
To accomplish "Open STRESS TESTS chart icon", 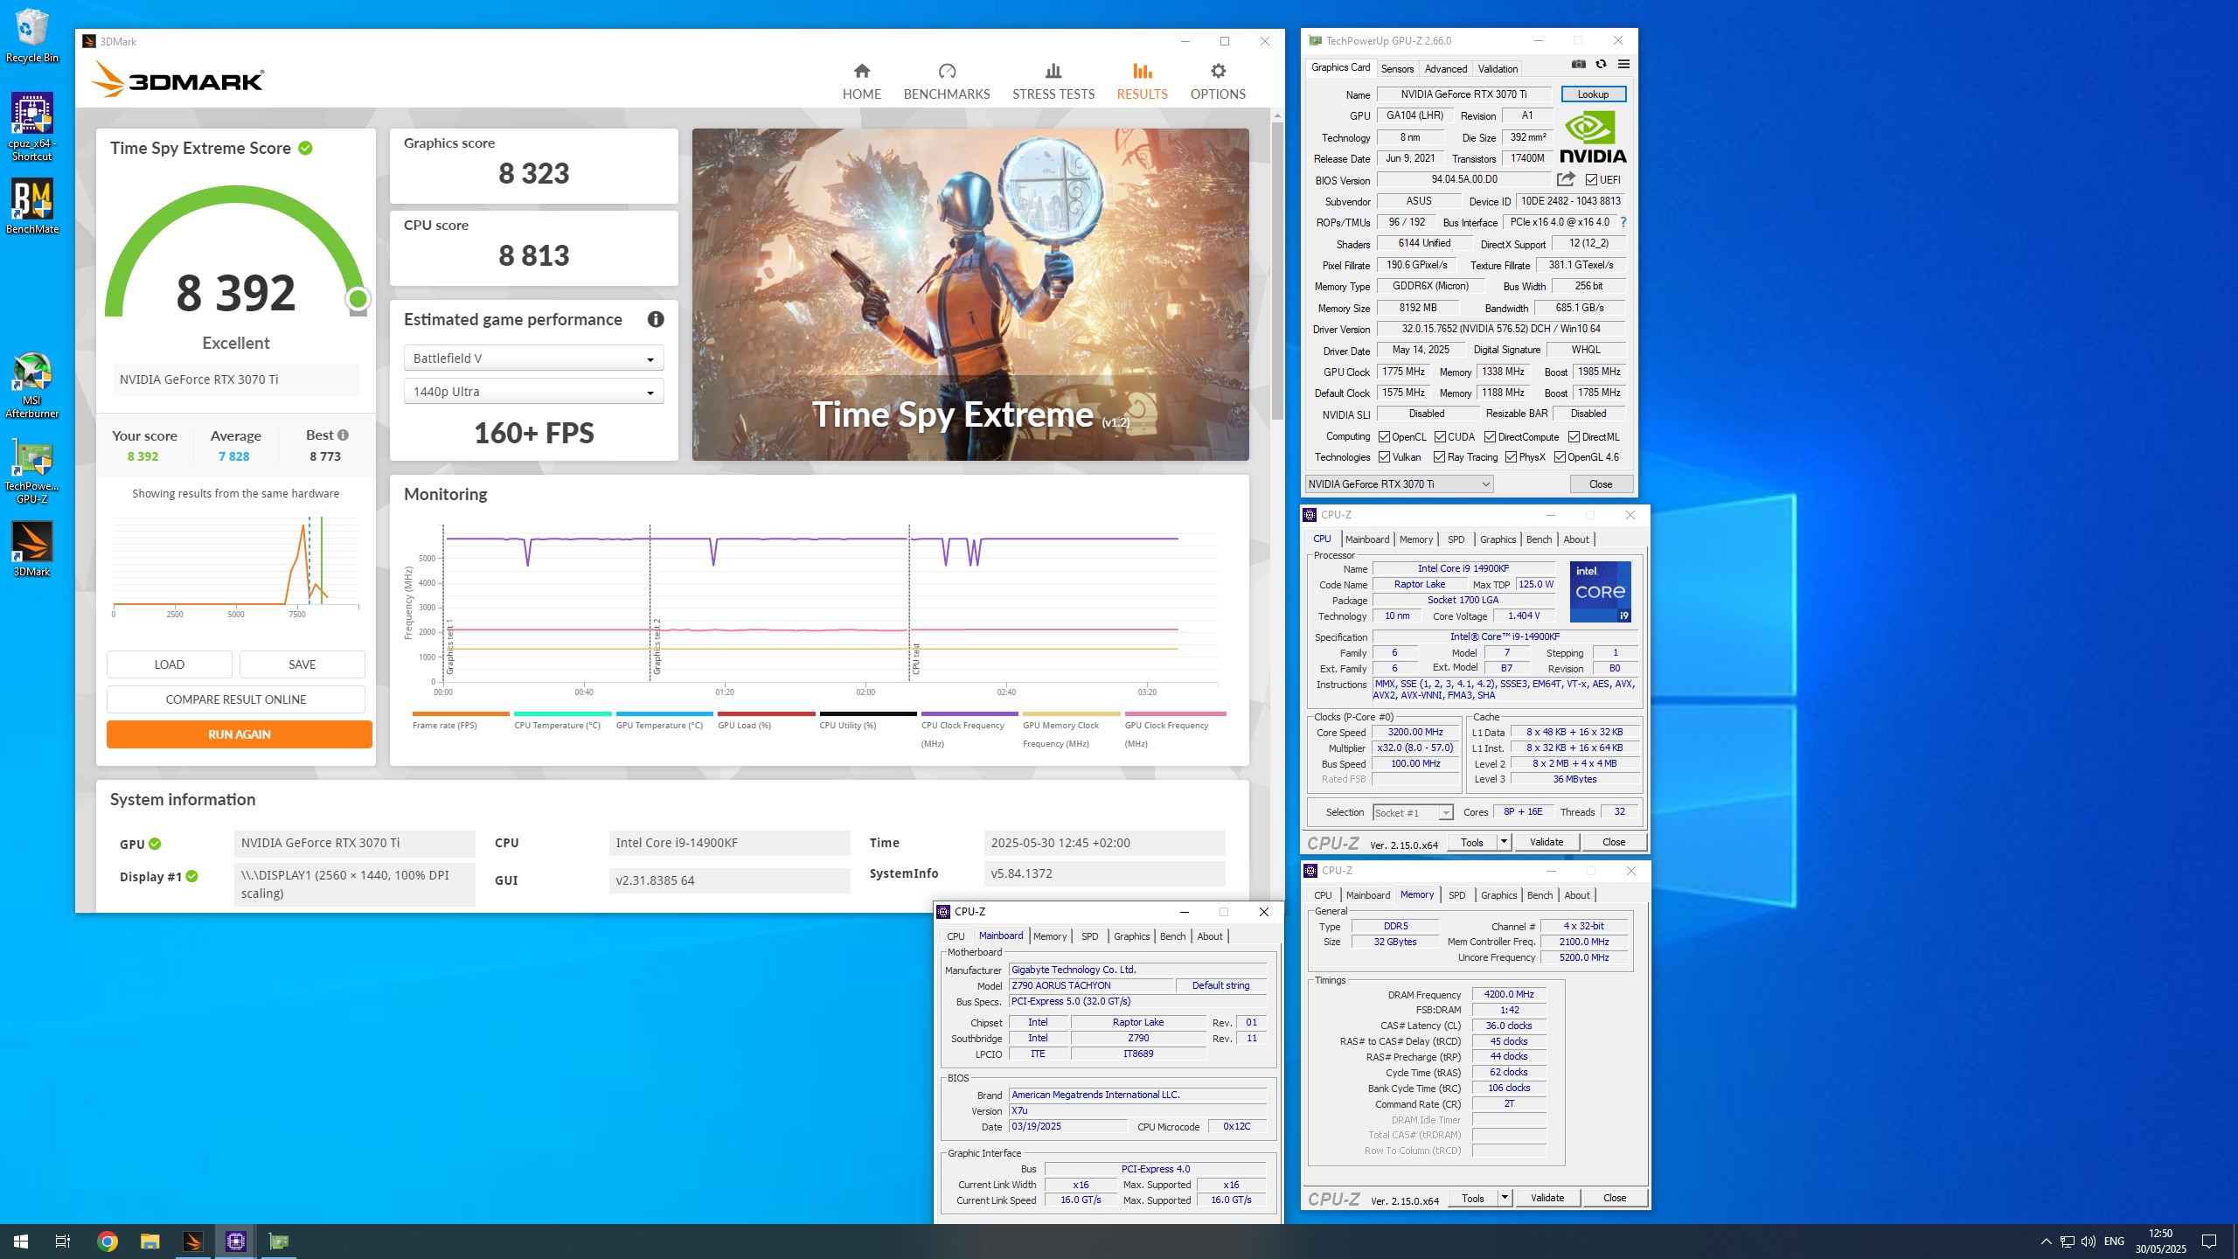I will 1053,70.
